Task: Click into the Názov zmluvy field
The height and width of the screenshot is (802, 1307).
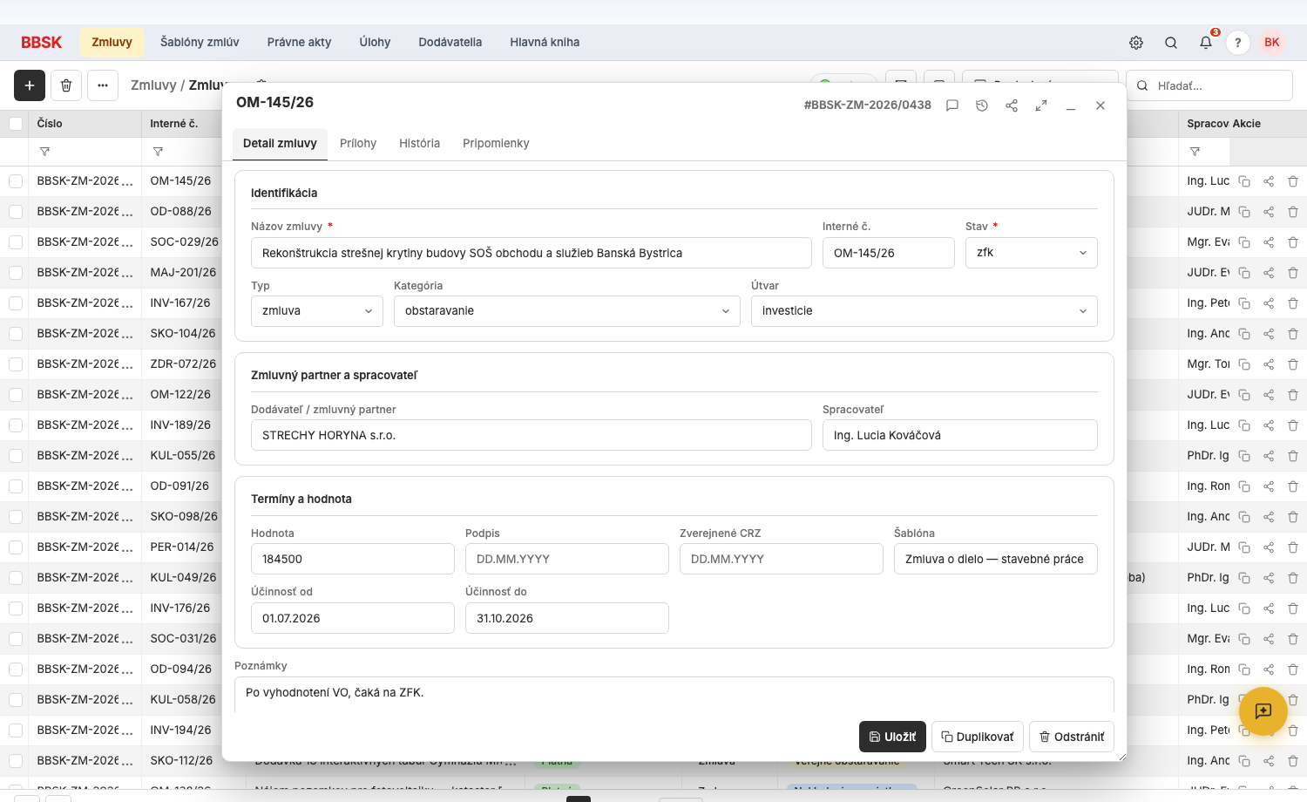Action: [x=532, y=253]
